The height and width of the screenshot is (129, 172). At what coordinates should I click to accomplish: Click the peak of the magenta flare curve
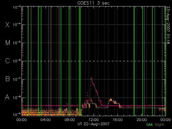point(91,78)
